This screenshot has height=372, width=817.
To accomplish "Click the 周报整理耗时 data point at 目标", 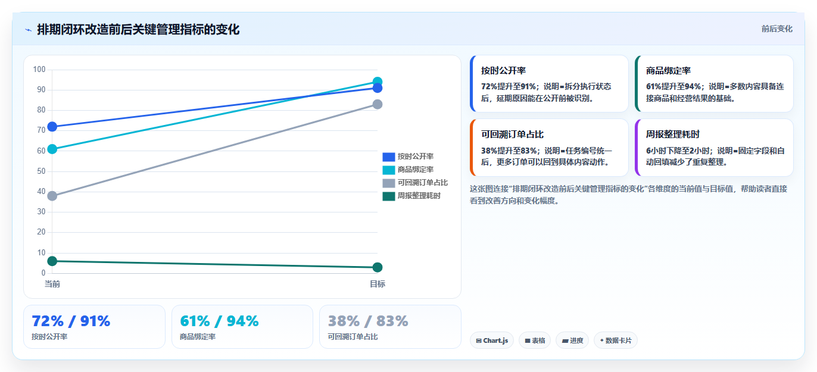I will (378, 267).
